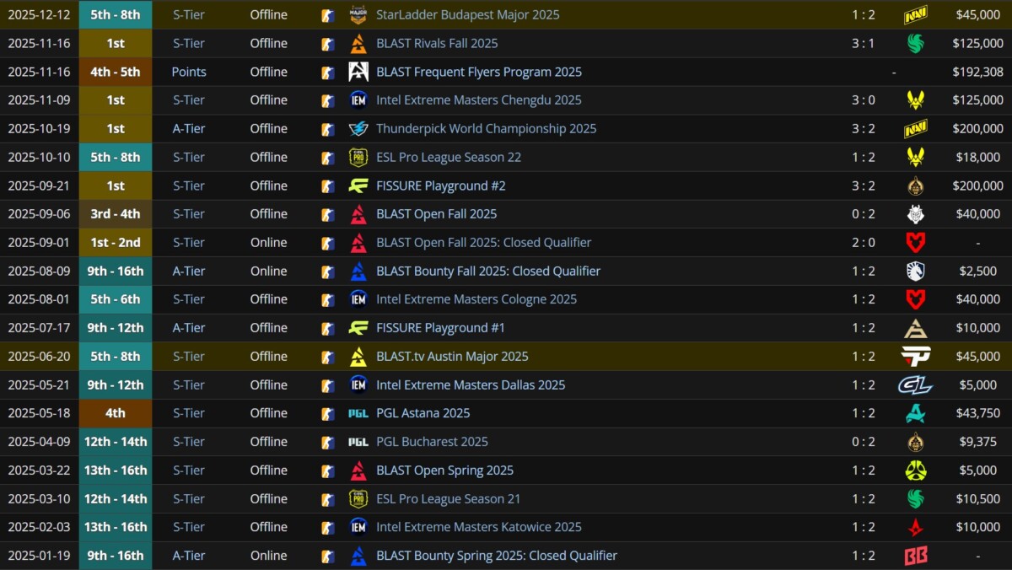Click the BetBoom logo in BLAST Bounty Spring row
Screen dimensions: 1012x570
pos(915,557)
